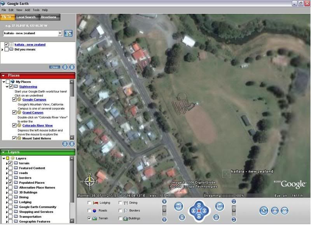Screen dimensions: 311x225
Task: Click the reset north N icon
Action: [x=182, y=217]
